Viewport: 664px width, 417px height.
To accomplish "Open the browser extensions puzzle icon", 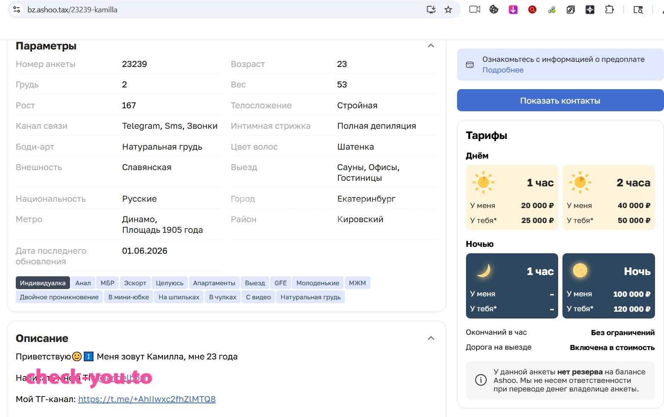I will pyautogui.click(x=609, y=9).
